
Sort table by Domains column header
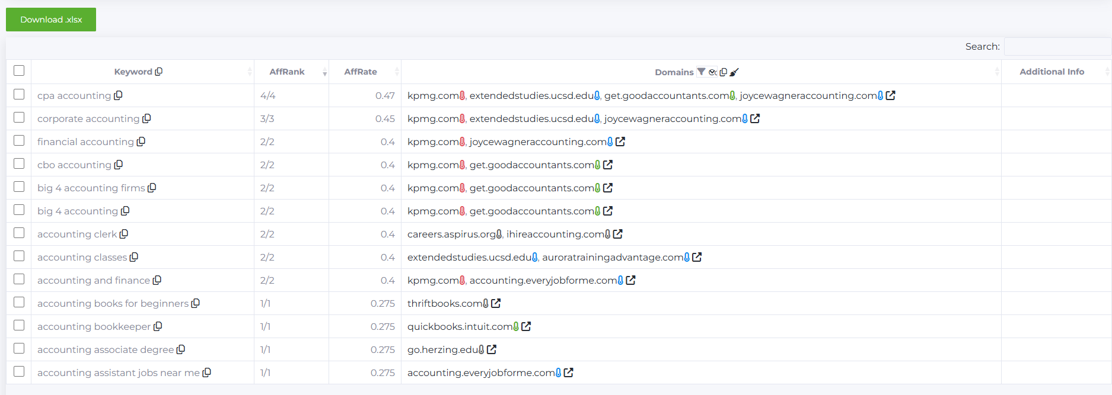point(674,72)
